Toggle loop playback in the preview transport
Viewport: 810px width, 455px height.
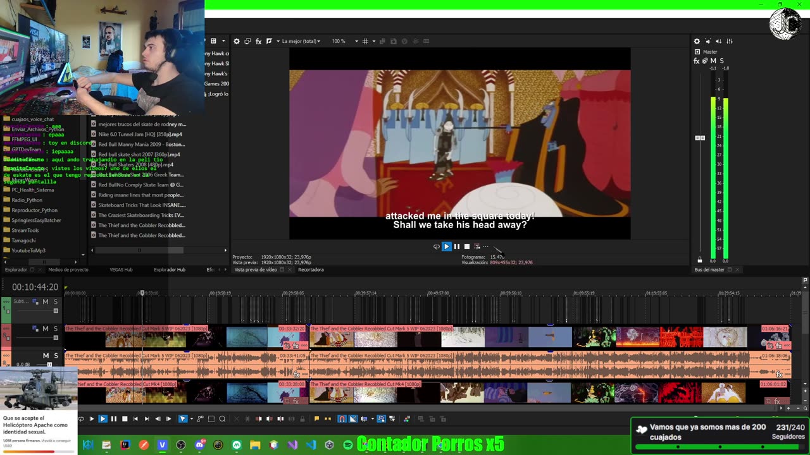[x=436, y=246]
